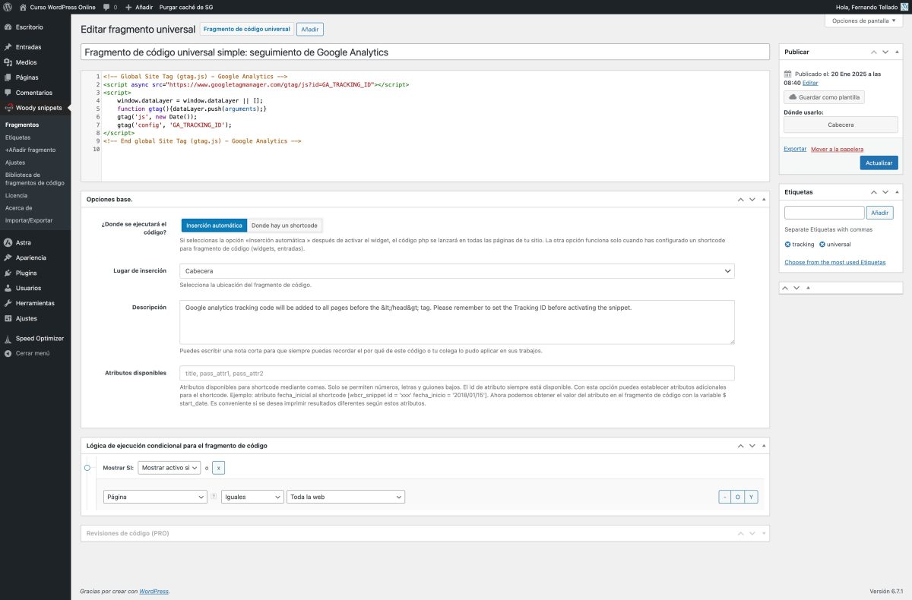Viewport: 912px width, 600px height.
Task: Click the Actualizar button
Action: [x=879, y=163]
